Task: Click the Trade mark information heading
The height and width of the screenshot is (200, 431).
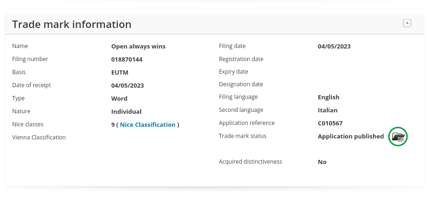Action: [x=72, y=24]
